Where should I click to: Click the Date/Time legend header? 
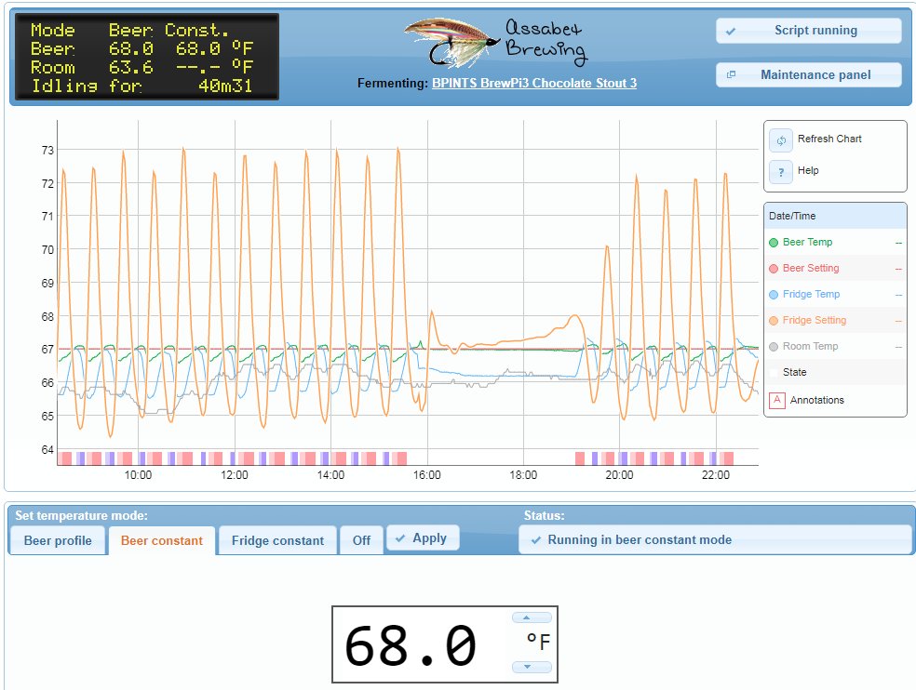(835, 216)
